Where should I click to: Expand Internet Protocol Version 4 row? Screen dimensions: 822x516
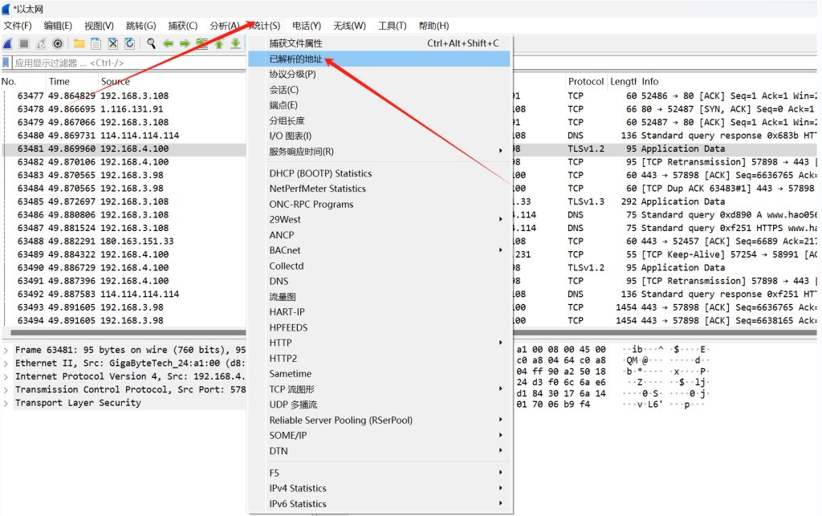pos(6,376)
